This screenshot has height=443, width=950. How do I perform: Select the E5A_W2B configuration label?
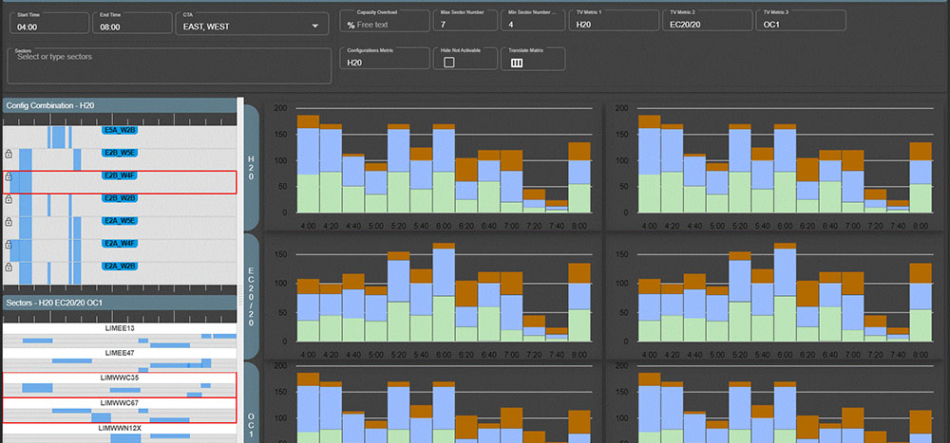click(x=120, y=129)
